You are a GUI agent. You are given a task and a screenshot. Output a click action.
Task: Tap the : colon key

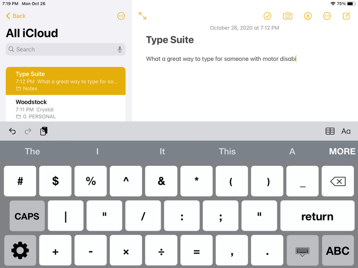tap(182, 216)
